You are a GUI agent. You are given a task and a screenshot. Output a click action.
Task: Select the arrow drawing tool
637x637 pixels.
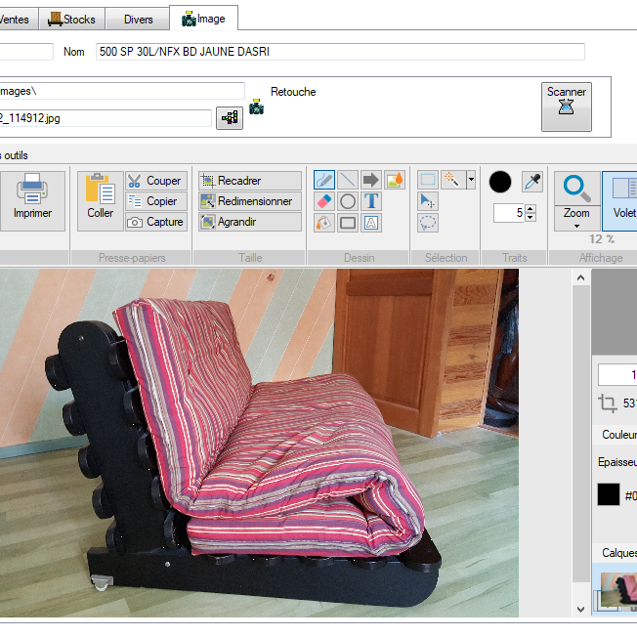(x=371, y=180)
